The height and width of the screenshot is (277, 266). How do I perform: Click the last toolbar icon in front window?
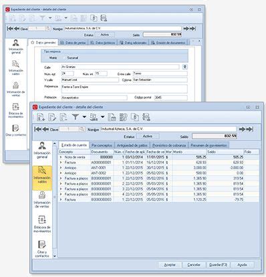(x=146, y=117)
